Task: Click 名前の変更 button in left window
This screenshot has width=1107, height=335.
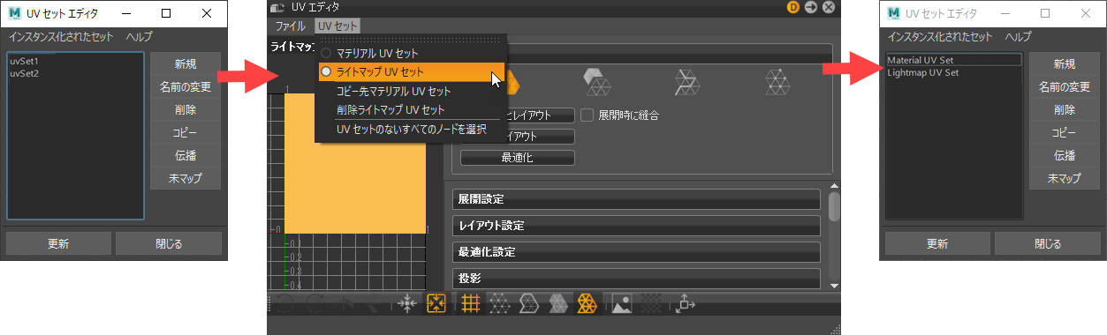Action: pos(186,86)
